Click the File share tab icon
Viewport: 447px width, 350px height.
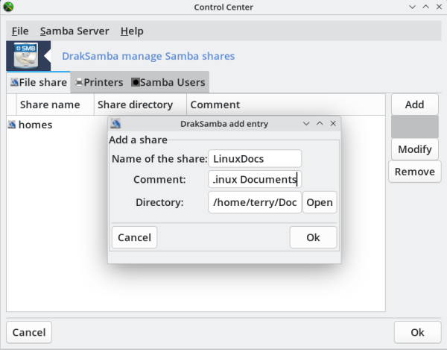click(x=14, y=83)
